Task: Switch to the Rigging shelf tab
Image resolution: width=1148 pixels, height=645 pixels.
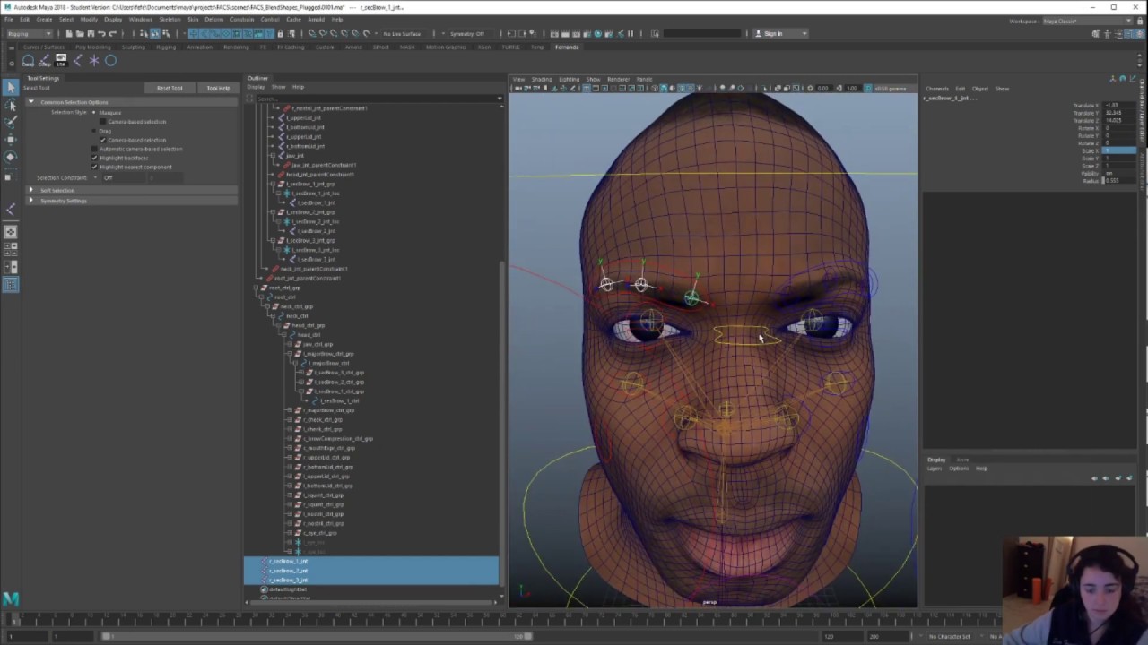Action: 166,47
